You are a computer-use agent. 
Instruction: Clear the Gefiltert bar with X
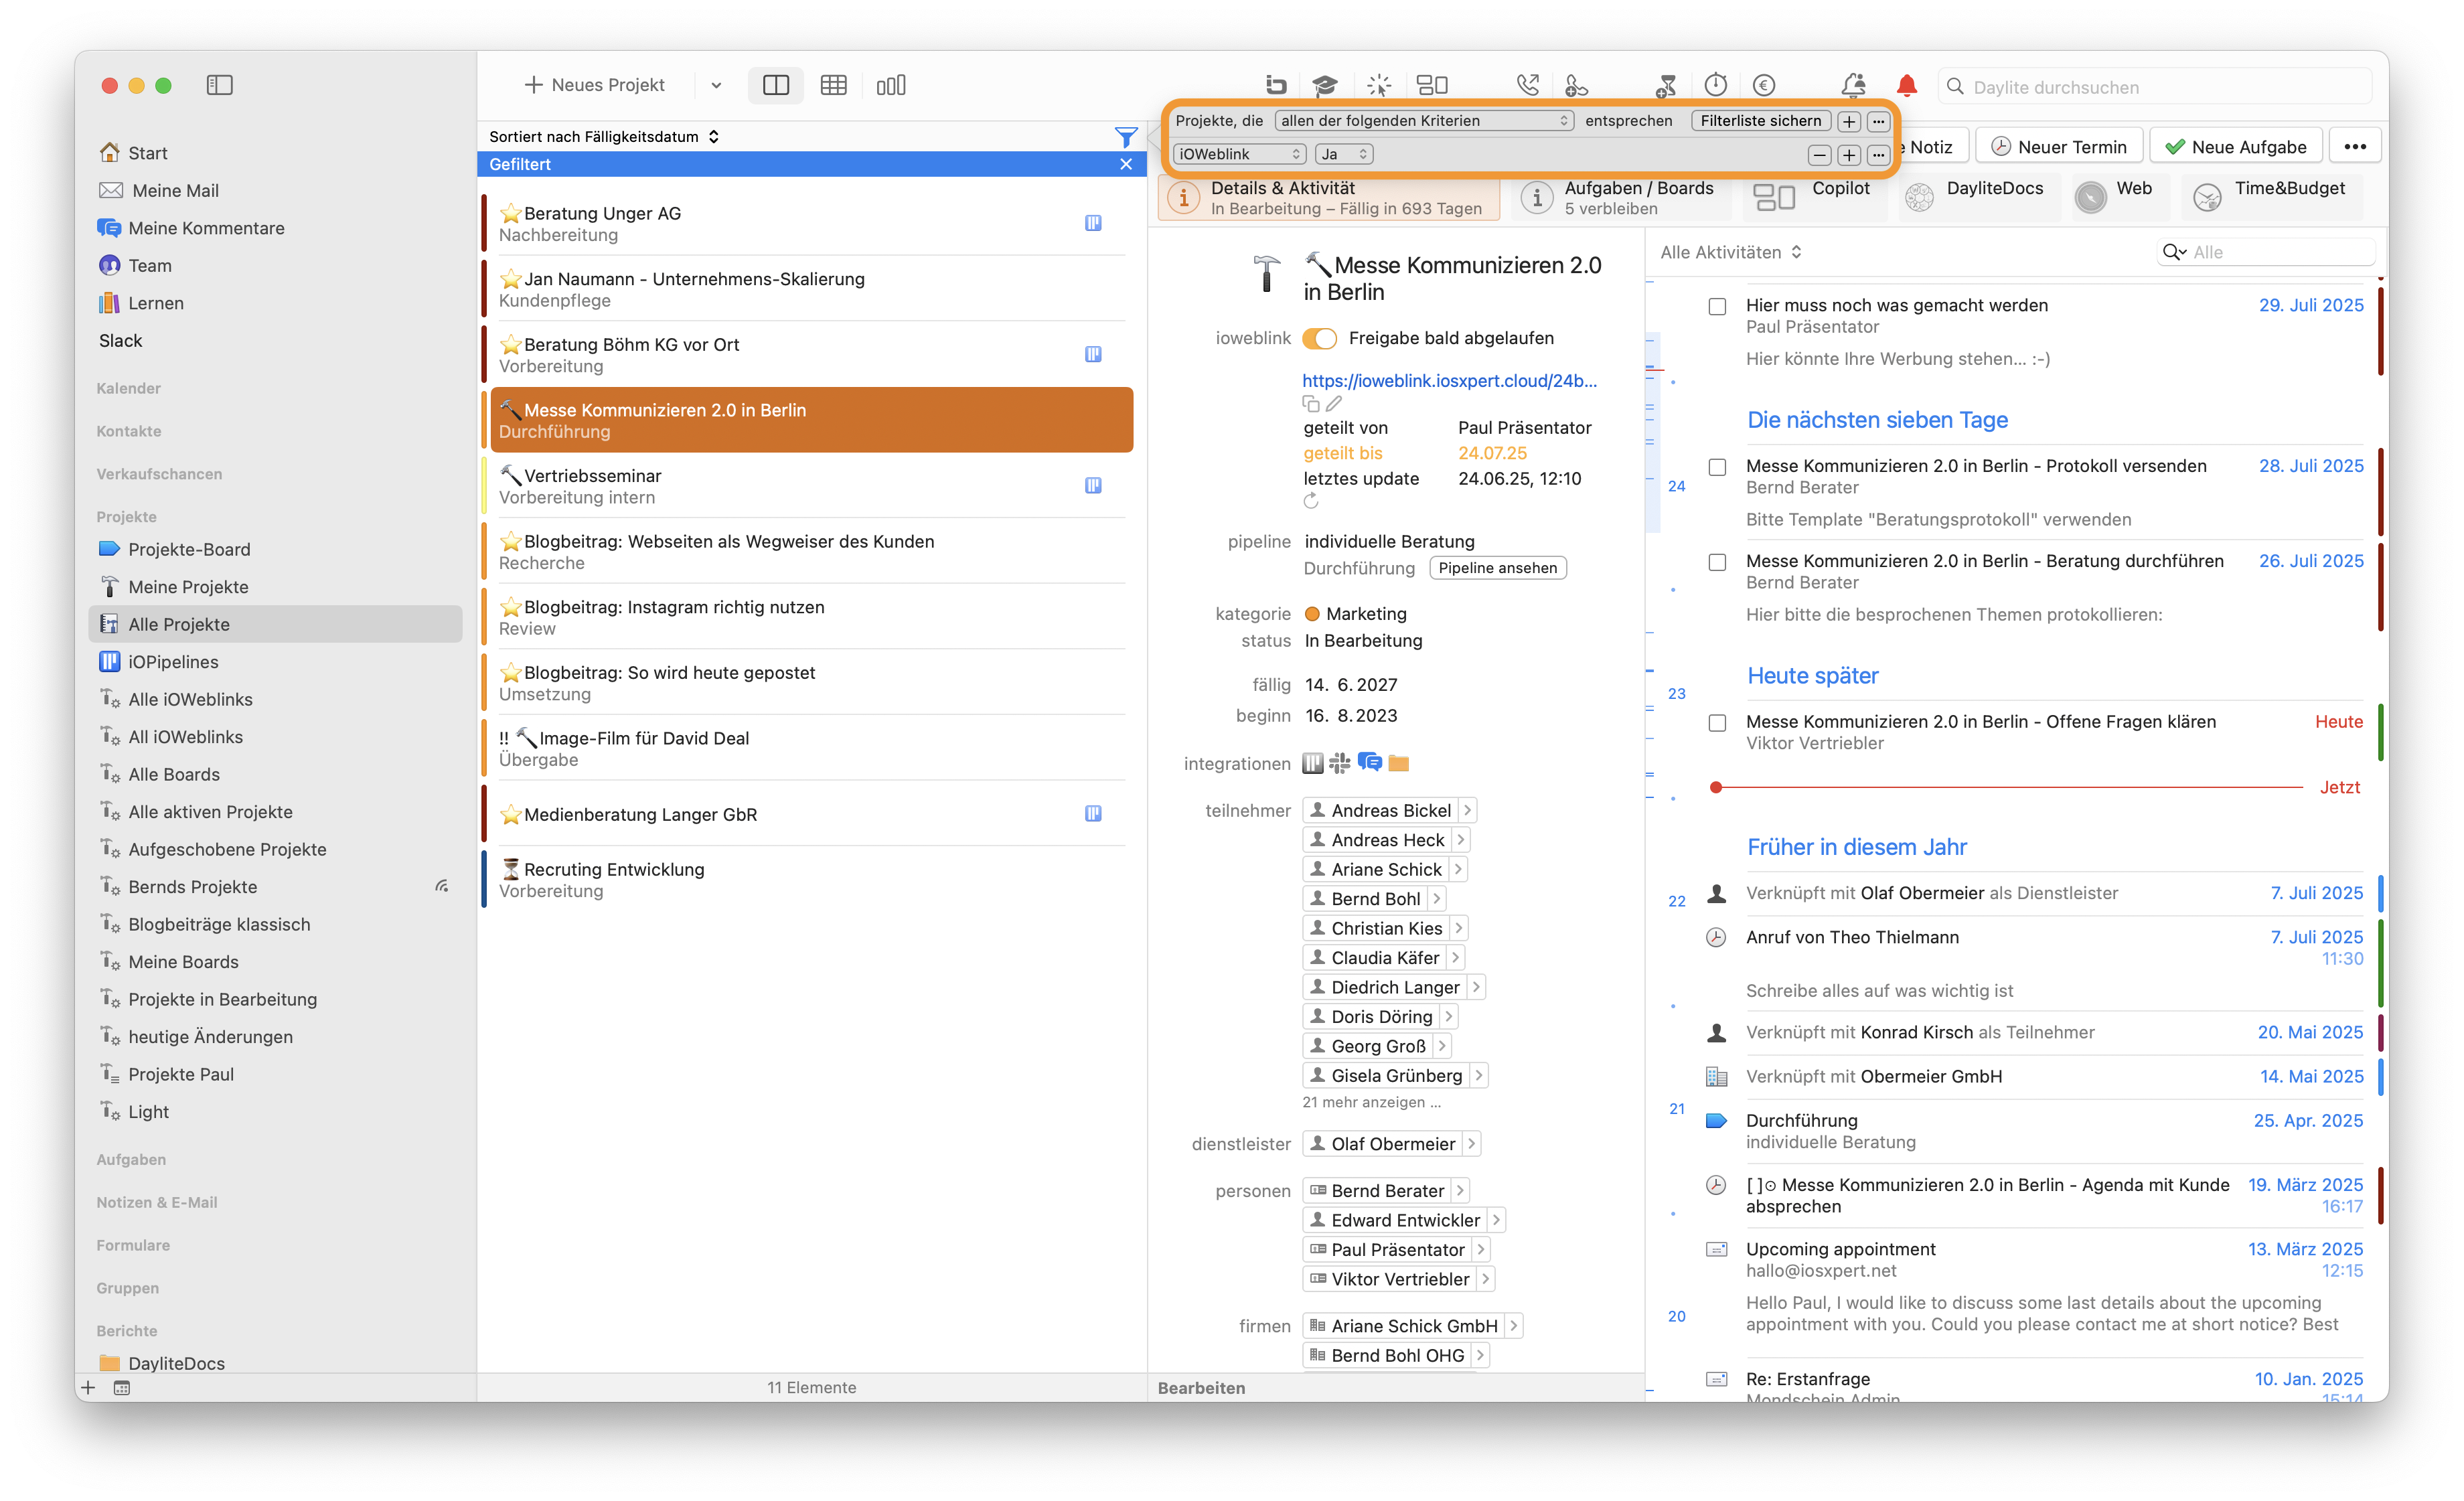(x=1126, y=164)
